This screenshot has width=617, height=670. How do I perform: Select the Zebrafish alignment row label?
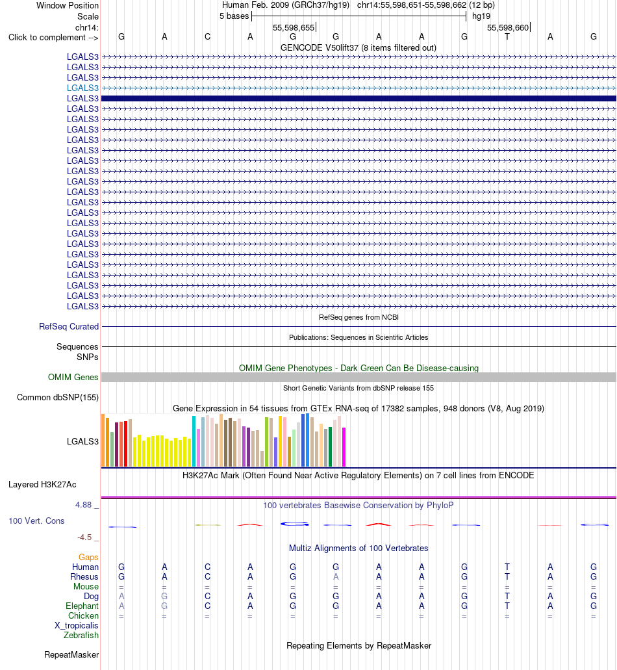(x=81, y=636)
